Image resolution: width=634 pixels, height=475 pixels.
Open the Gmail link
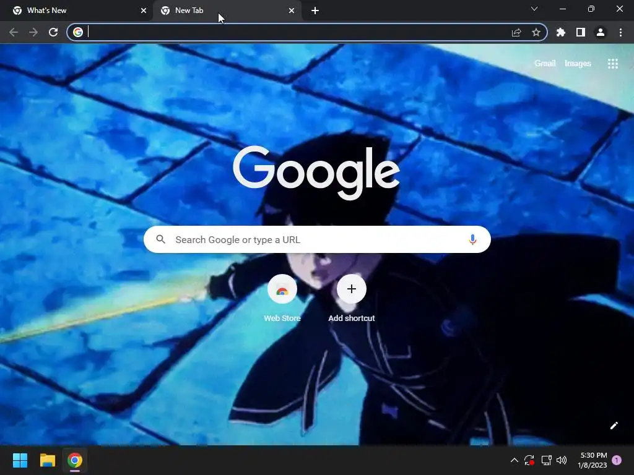pos(545,64)
